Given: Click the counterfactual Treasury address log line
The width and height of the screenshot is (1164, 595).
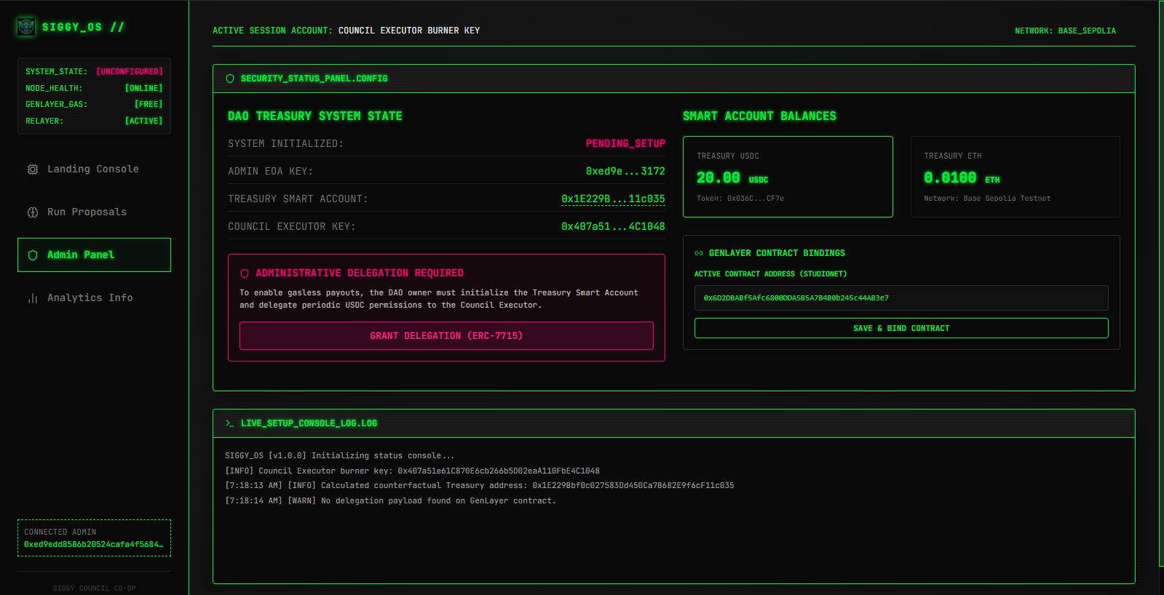Looking at the screenshot, I should (x=479, y=486).
